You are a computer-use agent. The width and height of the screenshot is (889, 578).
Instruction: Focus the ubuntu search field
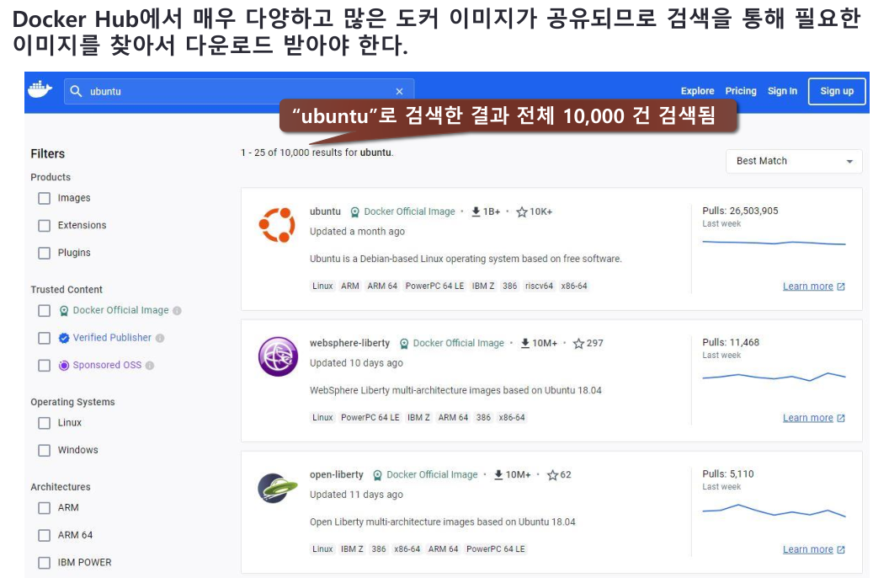tap(239, 91)
